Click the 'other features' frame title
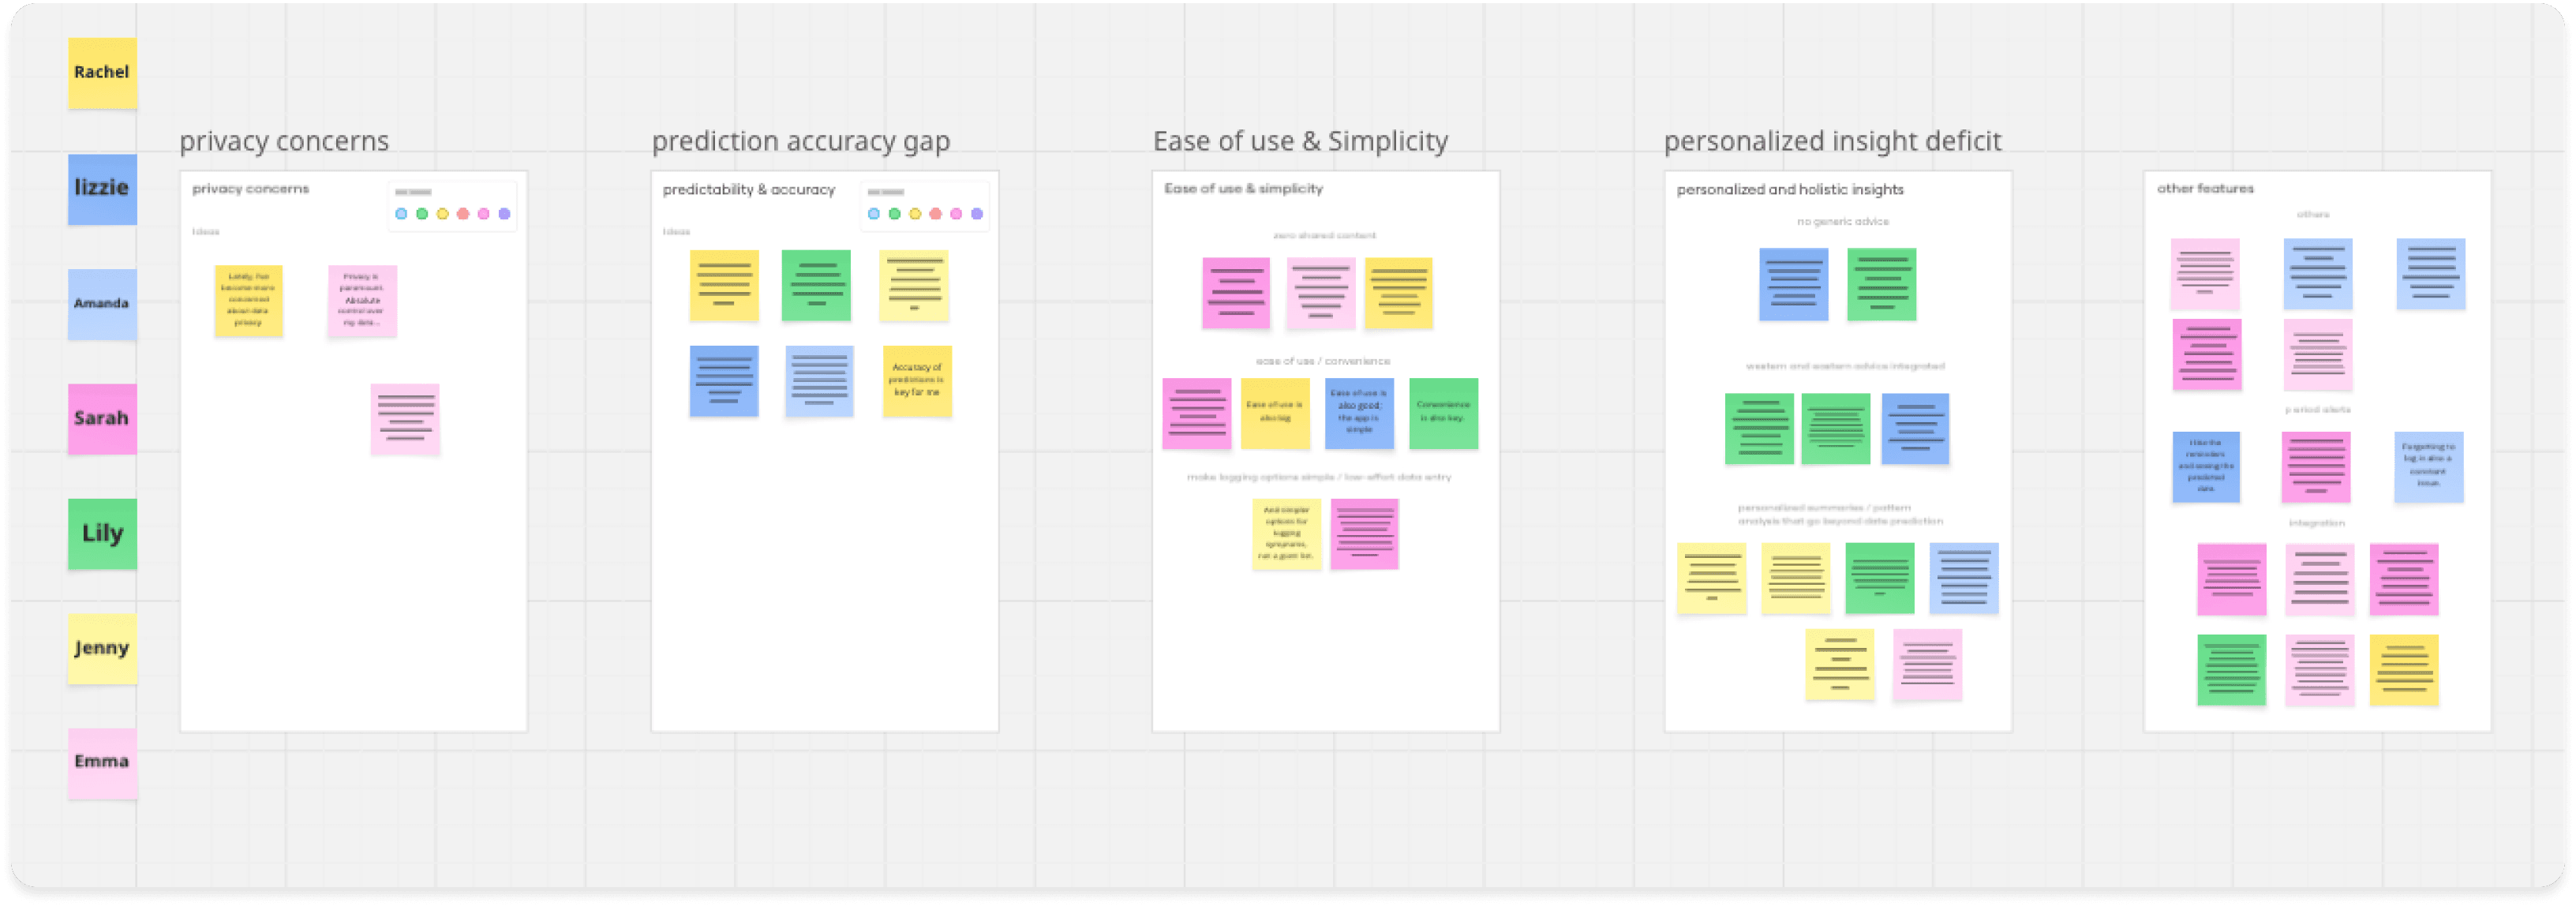This screenshot has width=2576, height=906. click(2205, 188)
